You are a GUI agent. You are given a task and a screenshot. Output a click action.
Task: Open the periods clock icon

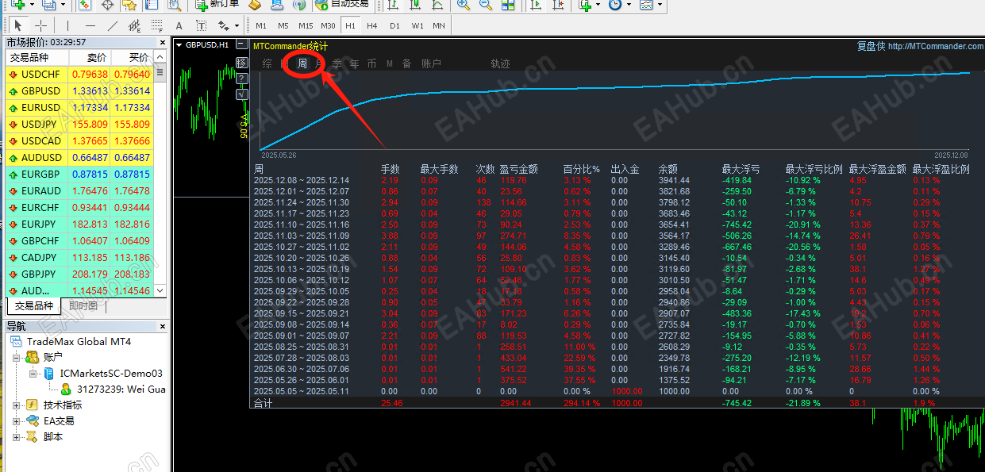tap(615, 5)
